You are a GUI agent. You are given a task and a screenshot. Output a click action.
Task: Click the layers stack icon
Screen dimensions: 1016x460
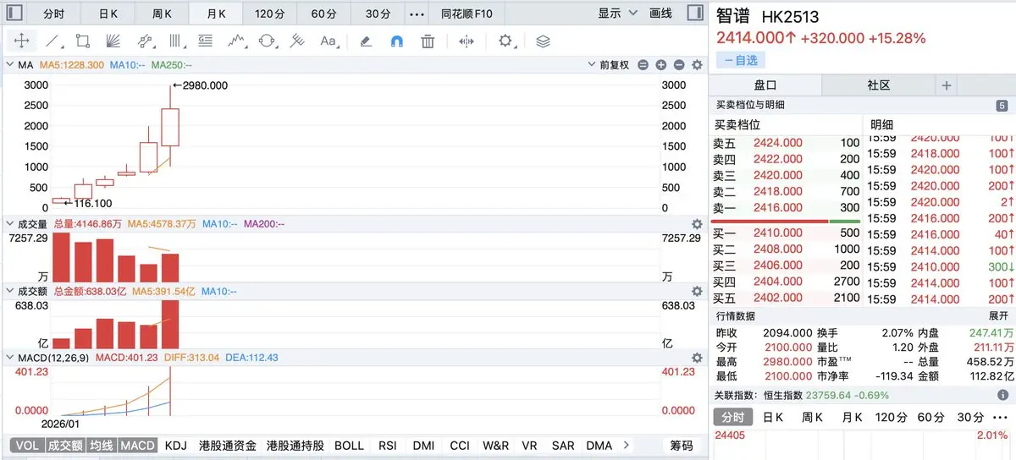[x=544, y=41]
